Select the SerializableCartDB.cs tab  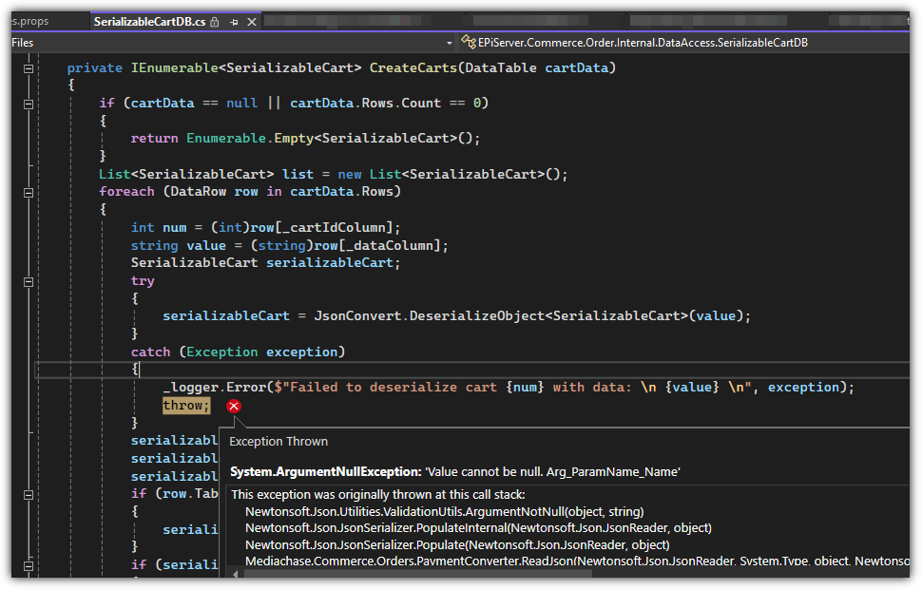coord(149,21)
